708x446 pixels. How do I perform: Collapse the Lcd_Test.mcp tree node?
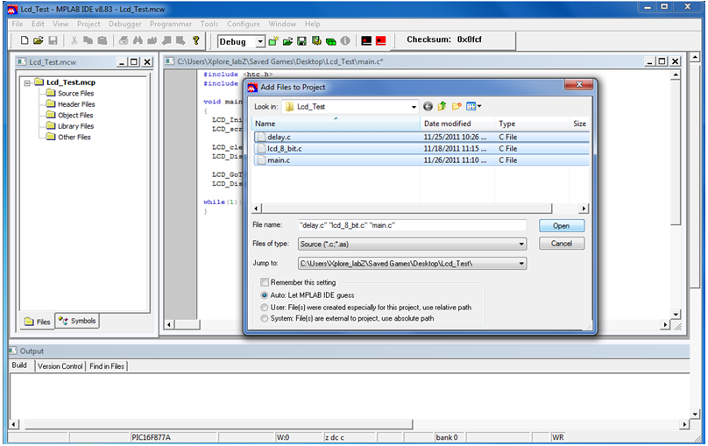(x=27, y=82)
